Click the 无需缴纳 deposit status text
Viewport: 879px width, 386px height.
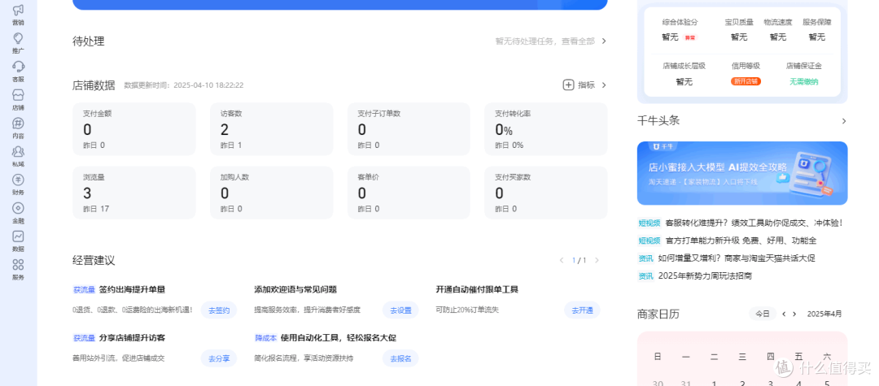(x=804, y=82)
